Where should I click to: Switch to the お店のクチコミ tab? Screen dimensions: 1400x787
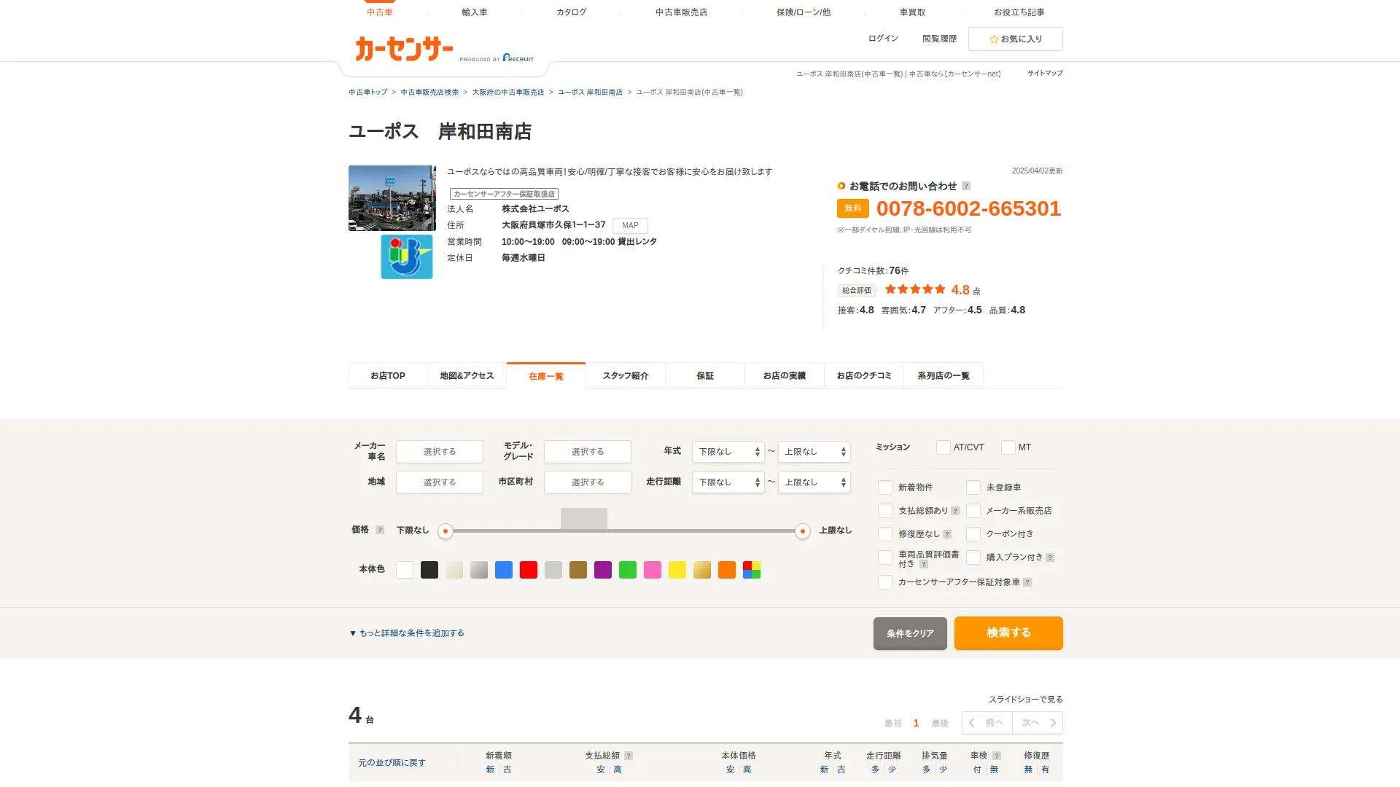point(864,376)
